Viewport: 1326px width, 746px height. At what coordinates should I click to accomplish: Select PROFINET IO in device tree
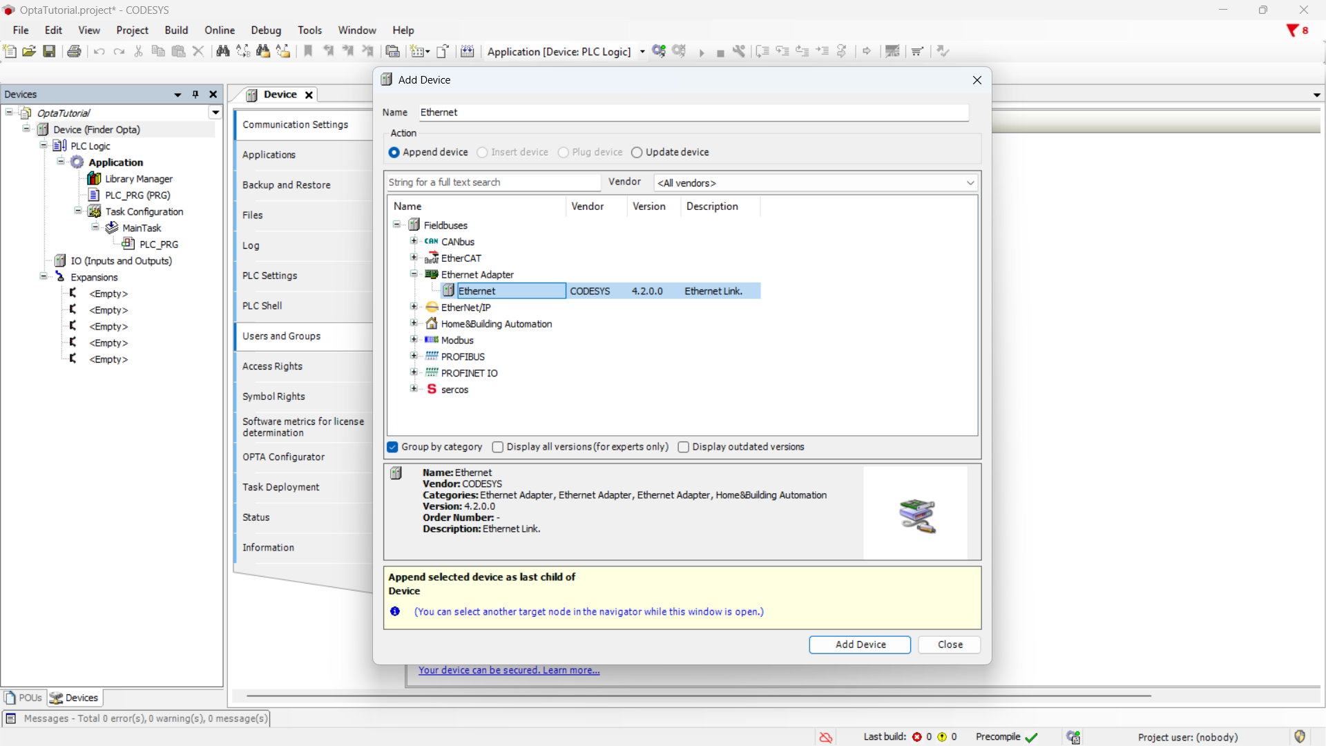click(469, 373)
